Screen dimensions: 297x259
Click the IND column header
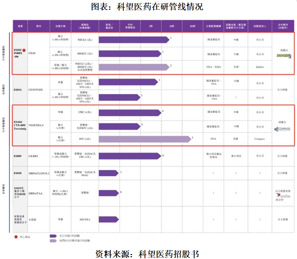[130, 26]
